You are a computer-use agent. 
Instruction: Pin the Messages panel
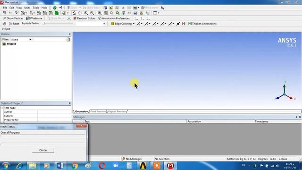297,117
